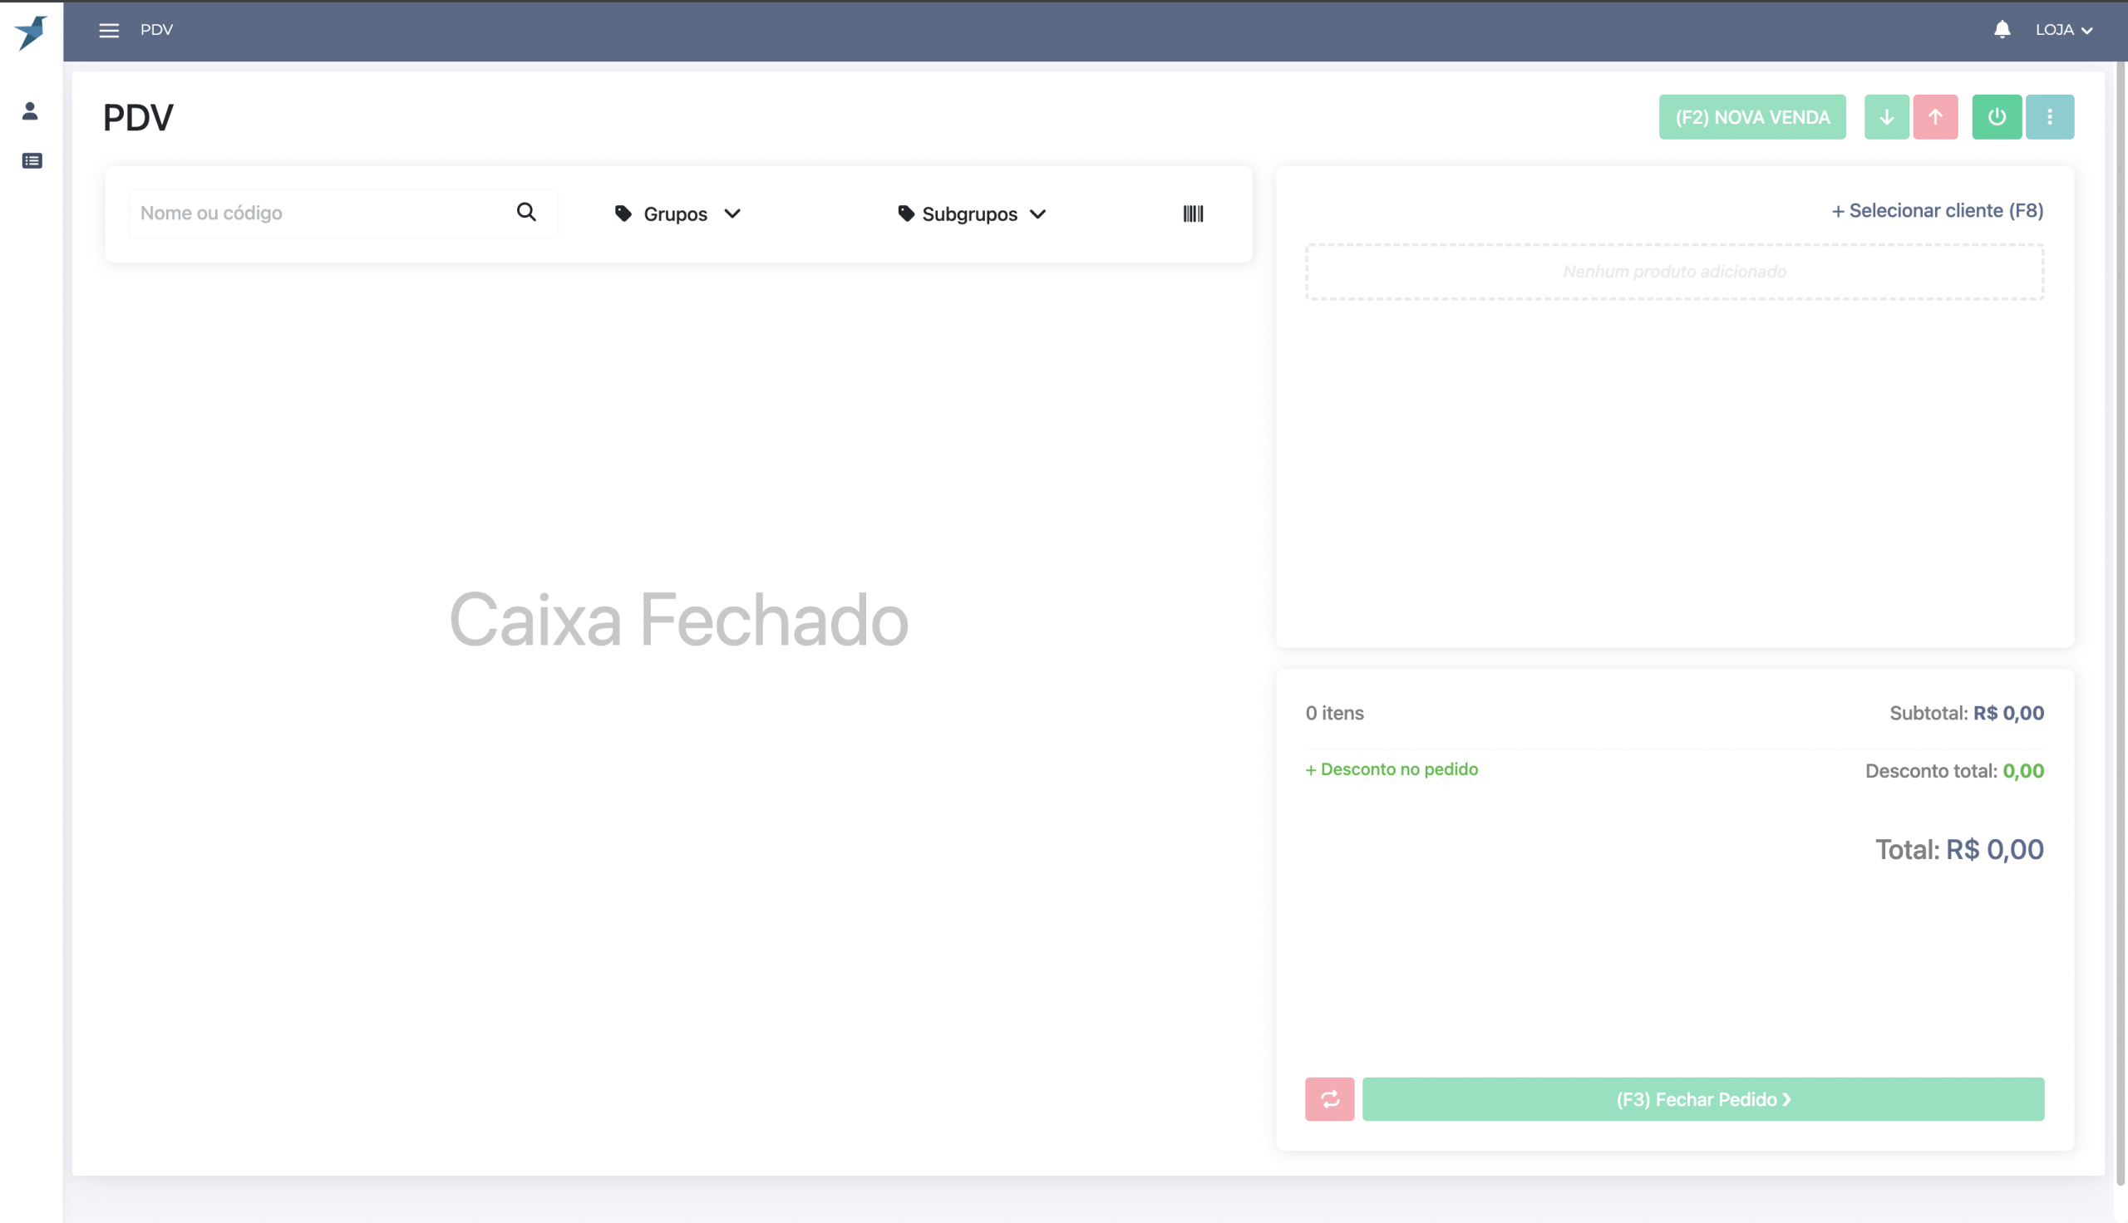
Task: Open the user profile sidebar icon
Action: point(30,111)
